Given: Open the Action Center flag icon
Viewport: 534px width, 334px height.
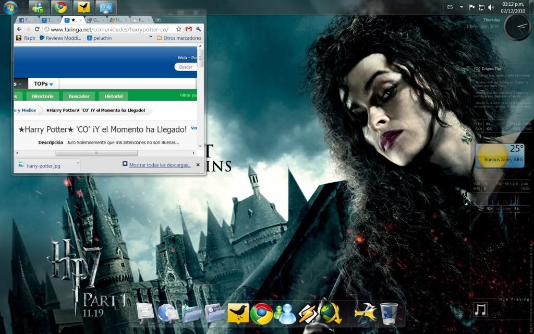Looking at the screenshot, I should 472,7.
